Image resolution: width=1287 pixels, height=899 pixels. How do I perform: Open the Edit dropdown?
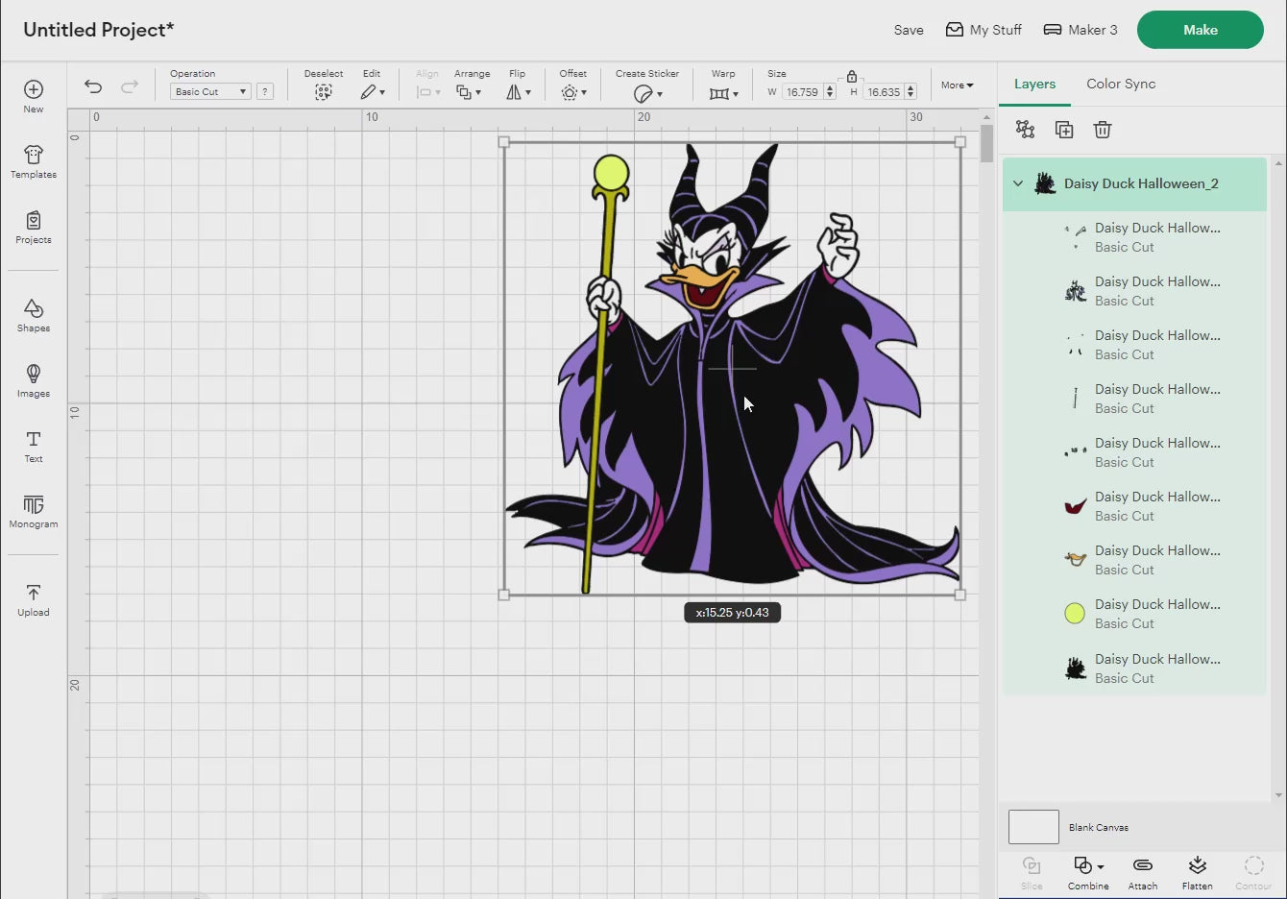pos(373,92)
